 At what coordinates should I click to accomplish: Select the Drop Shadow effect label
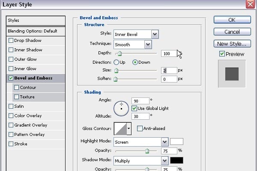pos(28,41)
